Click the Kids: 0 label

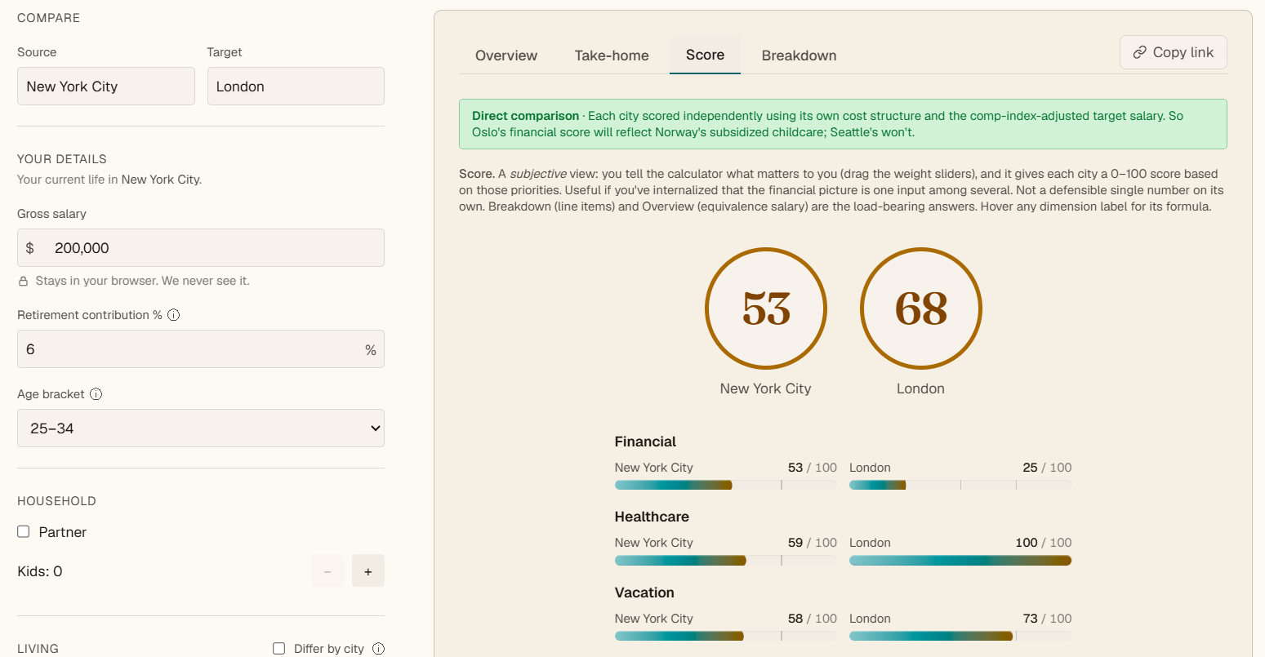click(40, 571)
